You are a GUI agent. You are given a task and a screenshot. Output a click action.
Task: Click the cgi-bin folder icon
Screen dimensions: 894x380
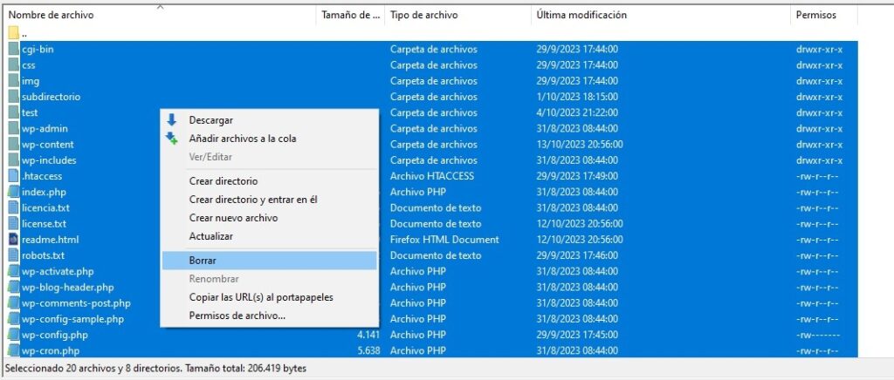pos(14,49)
